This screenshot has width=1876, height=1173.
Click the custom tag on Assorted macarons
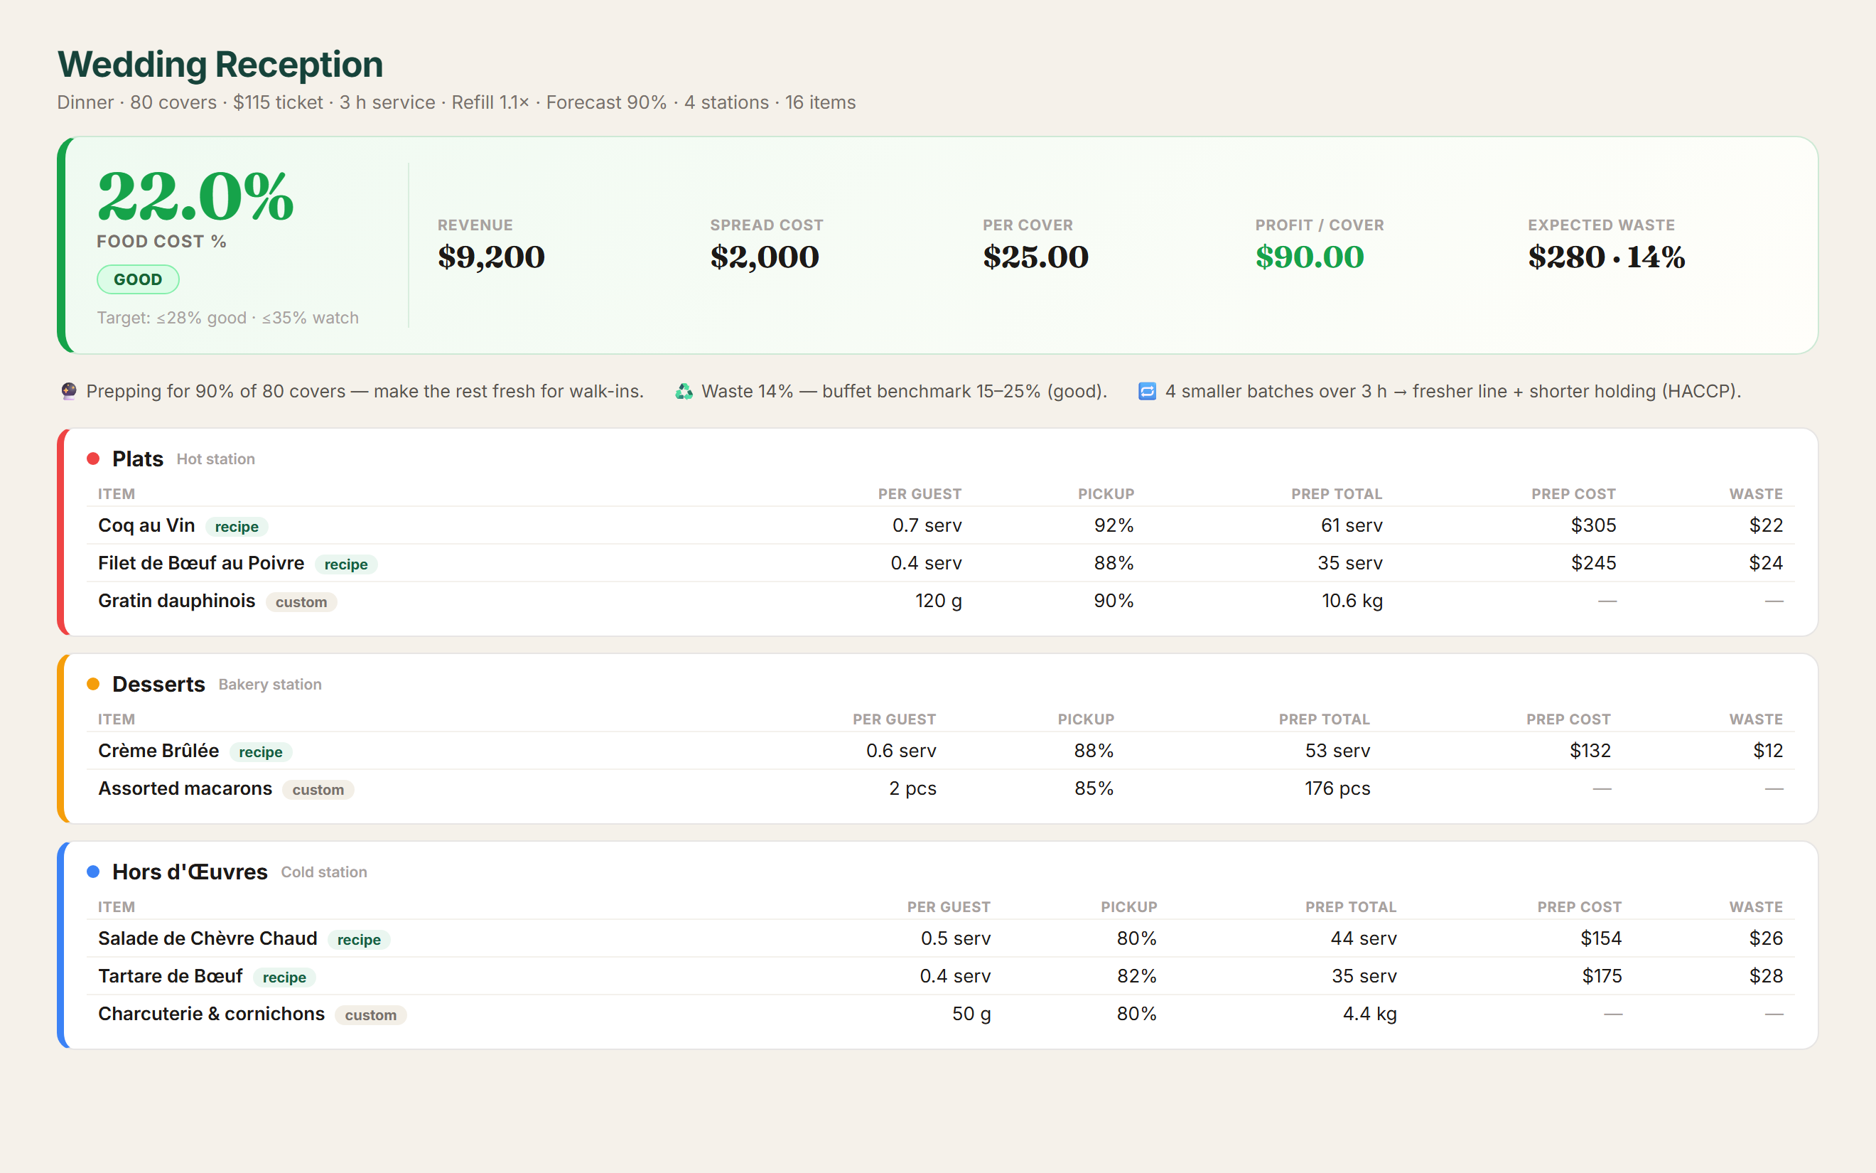[x=318, y=790]
